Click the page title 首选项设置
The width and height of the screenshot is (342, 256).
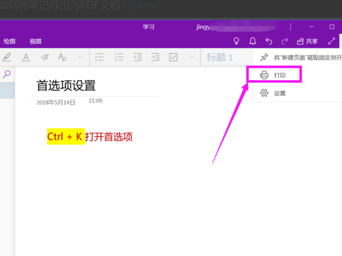coord(66,85)
